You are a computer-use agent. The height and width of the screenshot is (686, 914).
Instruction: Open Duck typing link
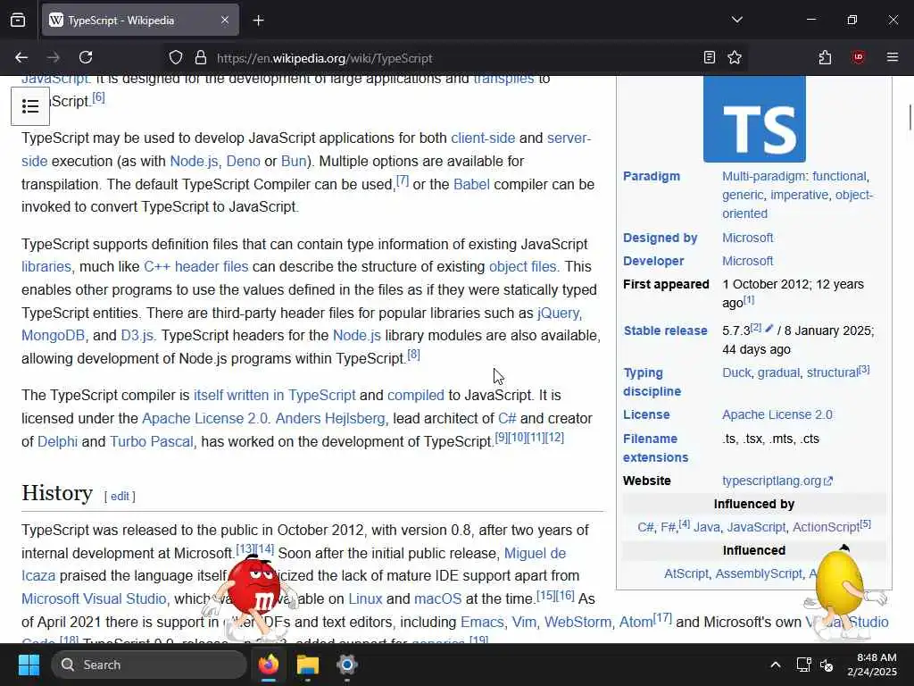point(736,372)
